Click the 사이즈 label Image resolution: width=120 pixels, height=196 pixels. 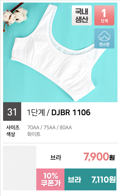coord(13,127)
